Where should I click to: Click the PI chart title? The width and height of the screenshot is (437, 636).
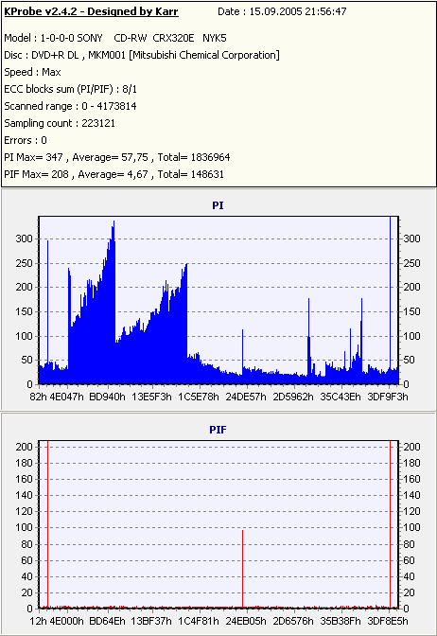(218, 205)
